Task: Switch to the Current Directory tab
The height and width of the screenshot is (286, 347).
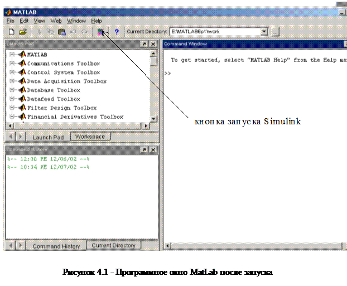Action: pyautogui.click(x=113, y=245)
